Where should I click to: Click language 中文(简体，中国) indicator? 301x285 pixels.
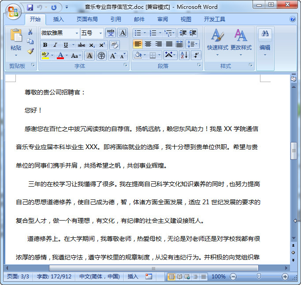pyautogui.click(x=100, y=277)
